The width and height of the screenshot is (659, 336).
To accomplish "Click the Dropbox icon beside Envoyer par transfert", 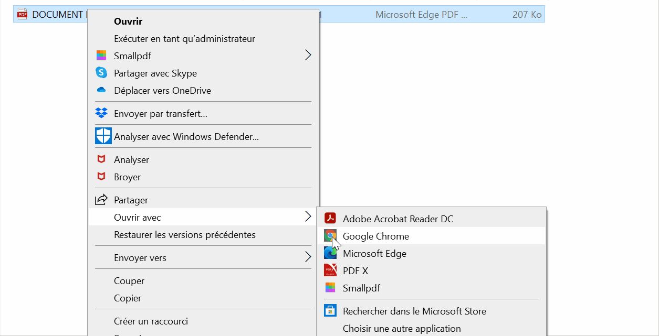I will [x=101, y=113].
